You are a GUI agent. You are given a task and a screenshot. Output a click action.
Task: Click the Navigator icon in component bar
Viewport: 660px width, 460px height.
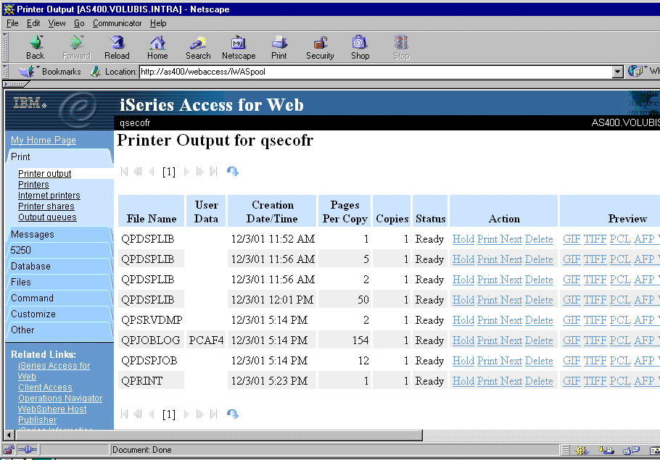click(581, 451)
